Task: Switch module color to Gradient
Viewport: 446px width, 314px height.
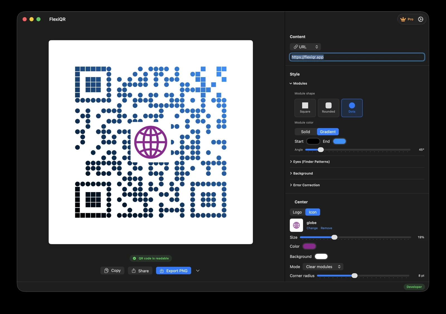Action: click(x=328, y=132)
